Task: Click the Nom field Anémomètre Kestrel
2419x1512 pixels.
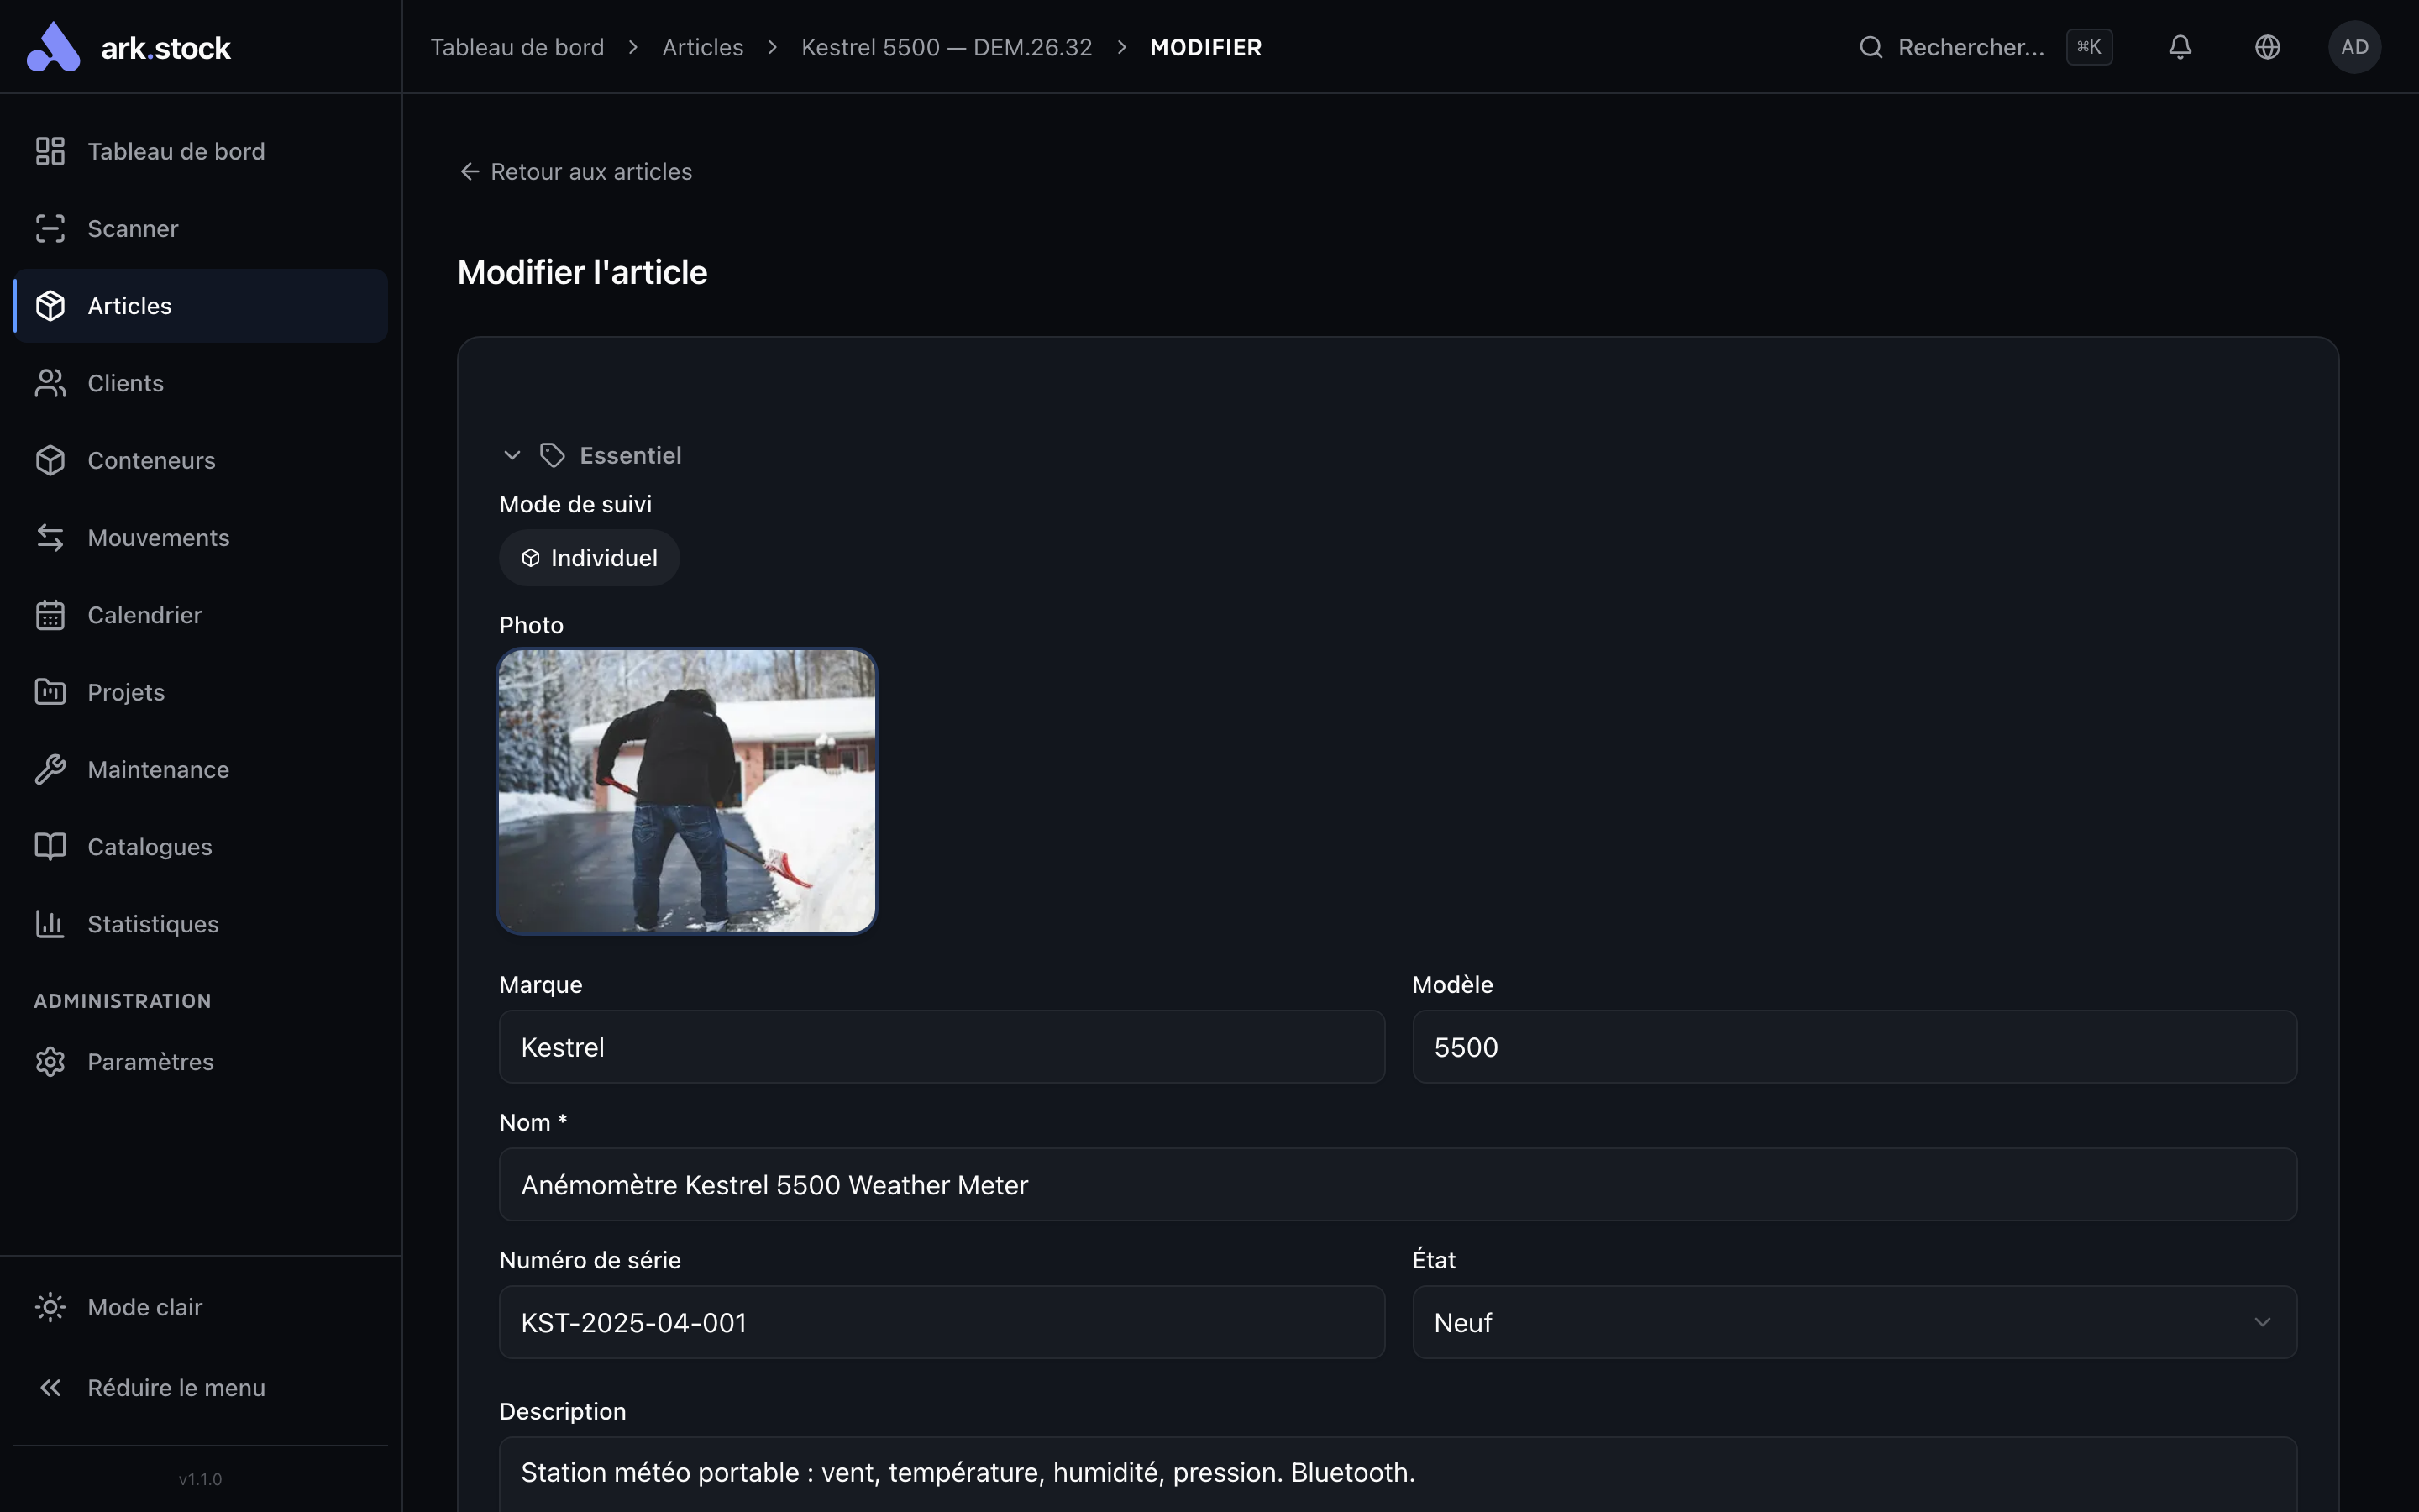Action: click(1398, 1185)
